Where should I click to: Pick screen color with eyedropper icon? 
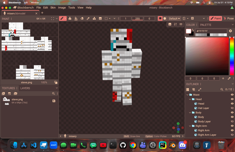click(229, 78)
